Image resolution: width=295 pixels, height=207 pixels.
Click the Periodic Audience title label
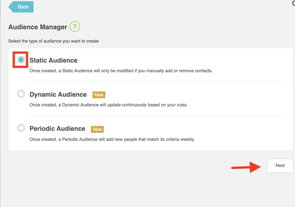point(57,129)
